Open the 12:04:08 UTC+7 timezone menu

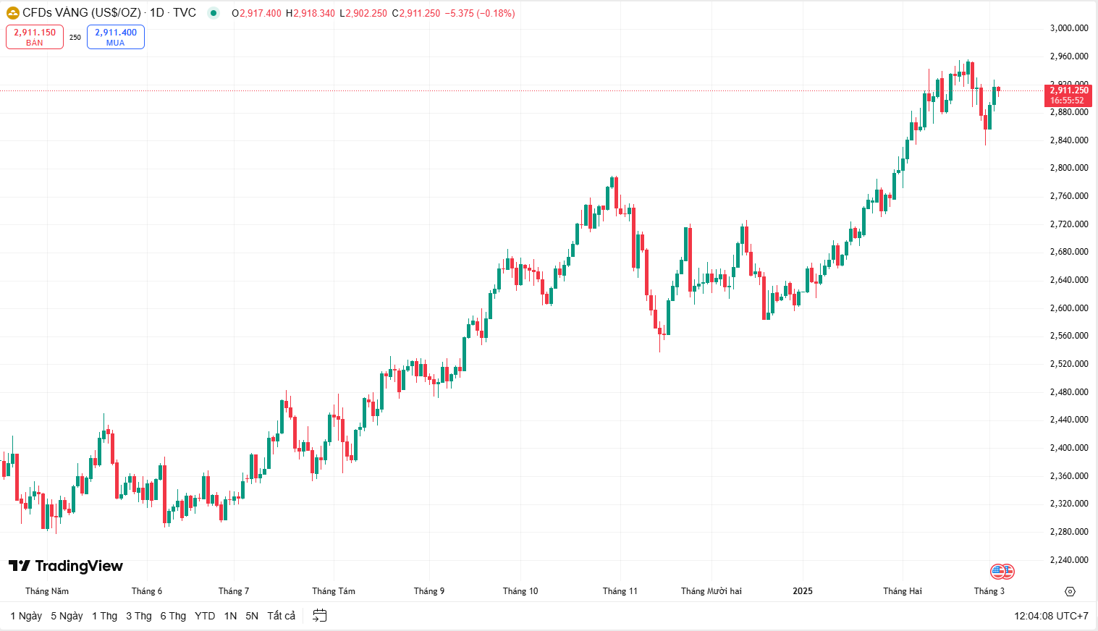(x=1050, y=616)
